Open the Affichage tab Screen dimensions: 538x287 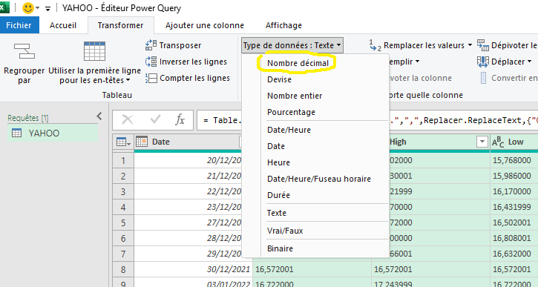click(283, 25)
